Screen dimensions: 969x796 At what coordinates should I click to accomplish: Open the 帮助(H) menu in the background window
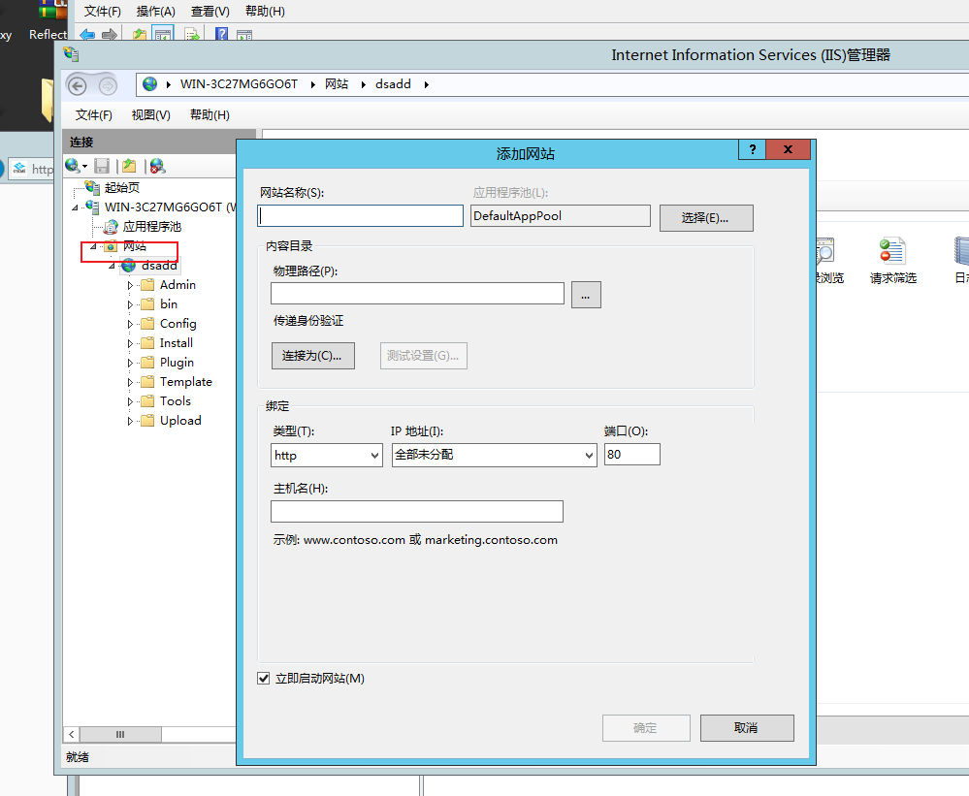[x=265, y=11]
